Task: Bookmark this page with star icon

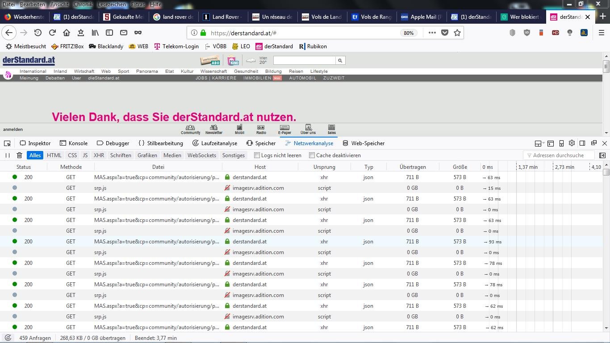Action: tap(457, 33)
